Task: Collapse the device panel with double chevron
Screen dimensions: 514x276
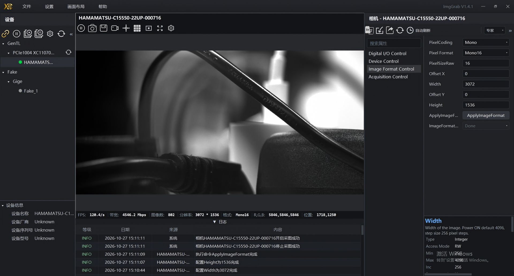Action: pos(71,34)
